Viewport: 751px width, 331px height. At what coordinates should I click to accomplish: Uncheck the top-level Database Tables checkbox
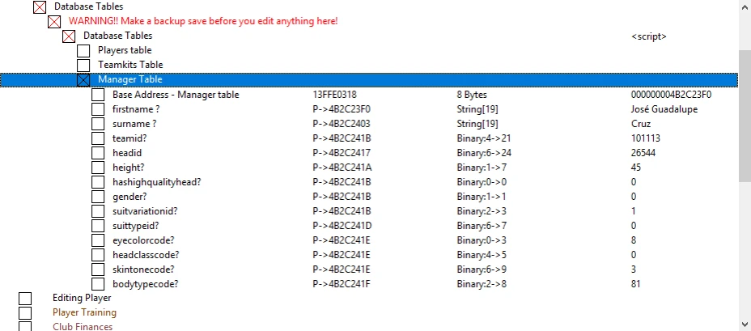click(40, 6)
